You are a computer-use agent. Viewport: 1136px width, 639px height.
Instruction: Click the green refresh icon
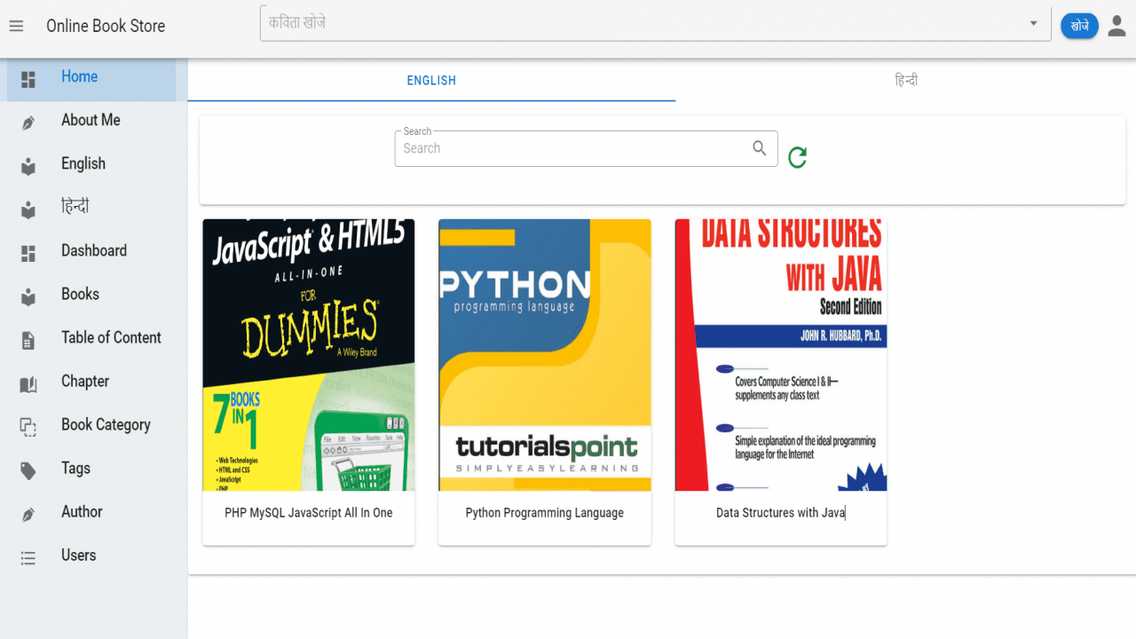pyautogui.click(x=797, y=157)
